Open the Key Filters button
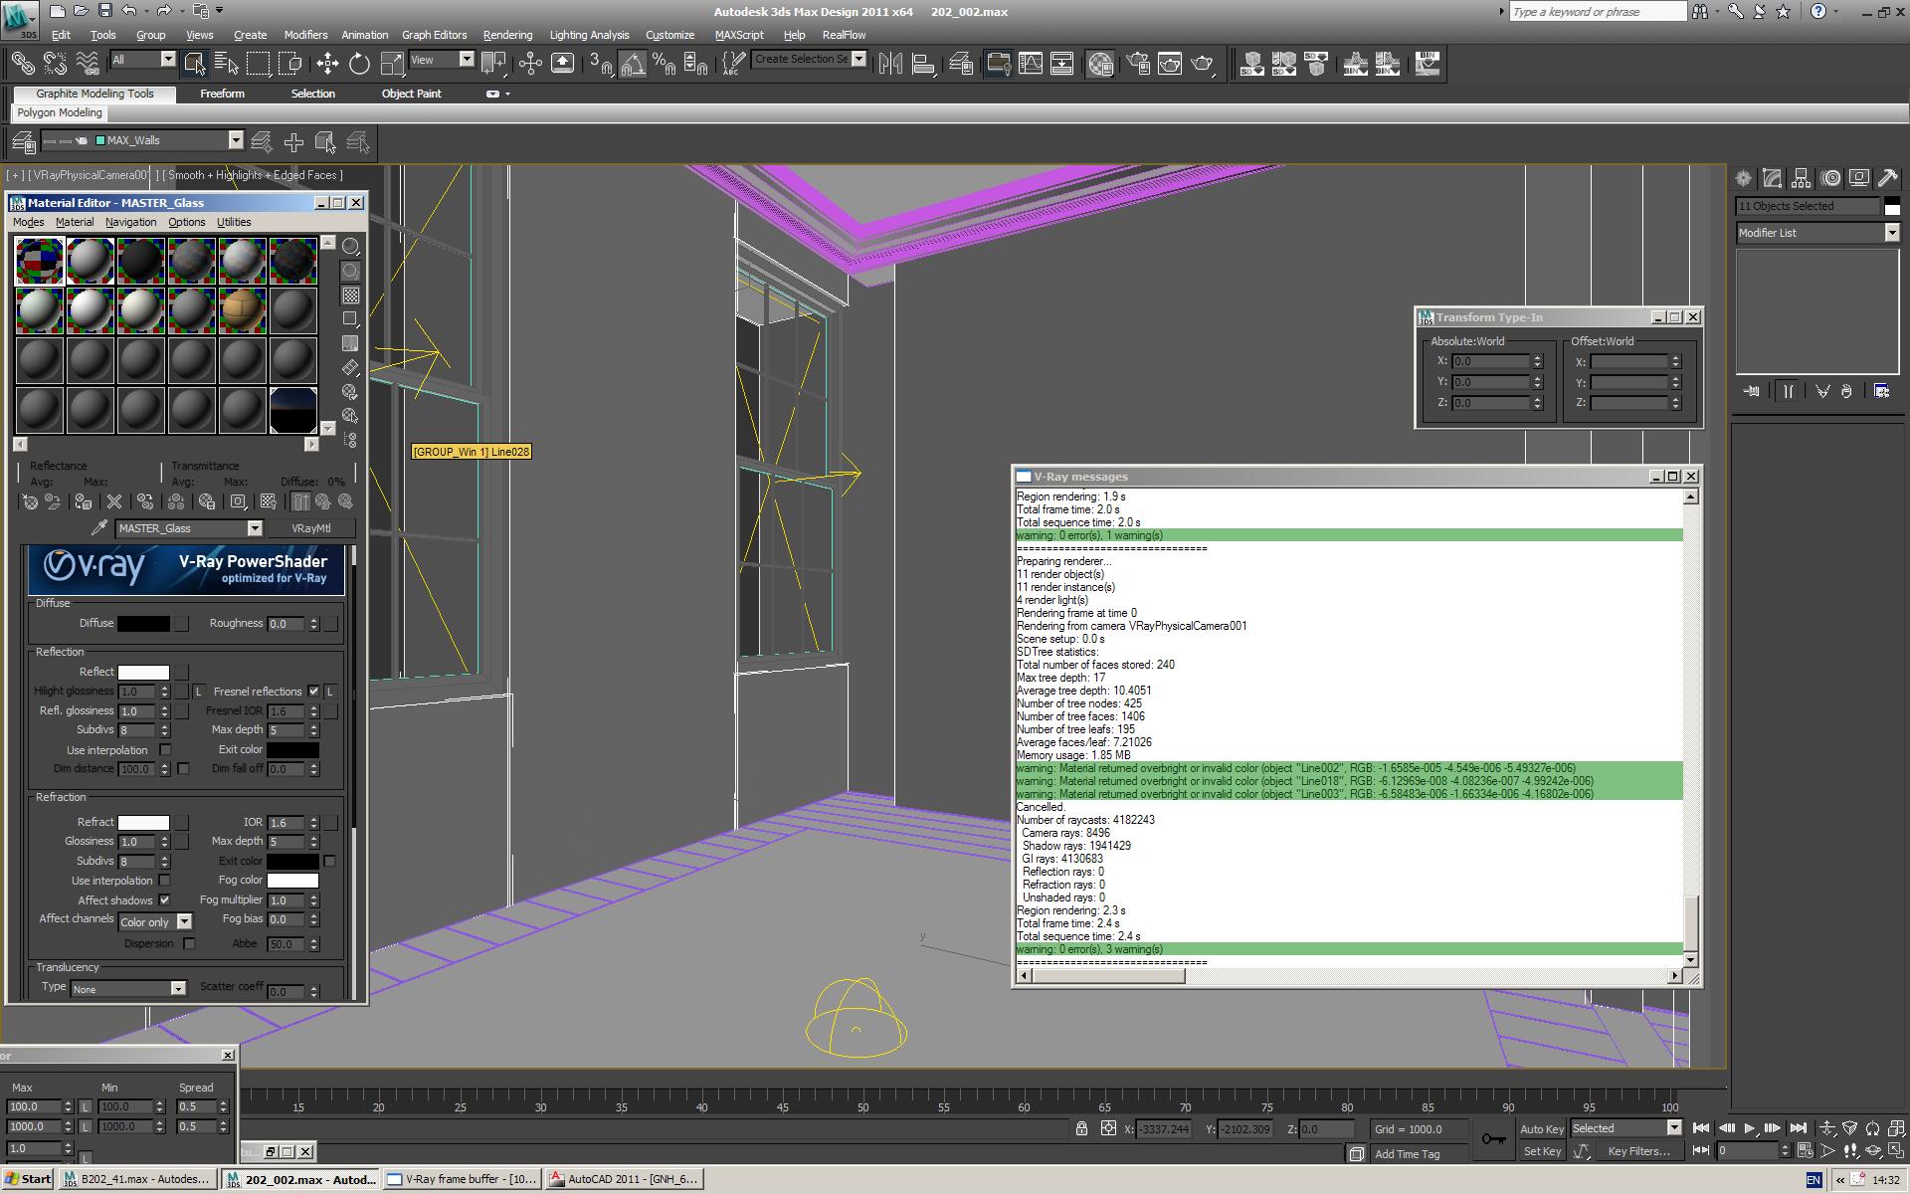Image resolution: width=1910 pixels, height=1194 pixels. point(1638,1151)
